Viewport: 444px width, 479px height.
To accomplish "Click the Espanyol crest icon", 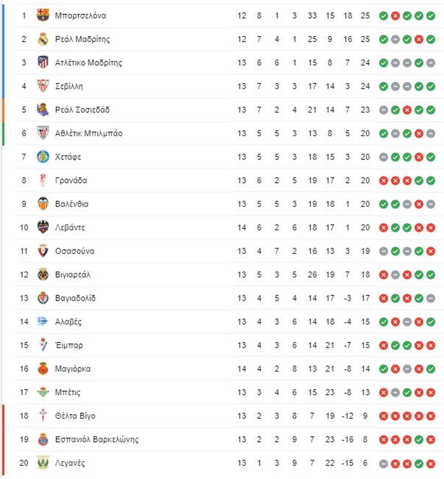I will (43, 439).
